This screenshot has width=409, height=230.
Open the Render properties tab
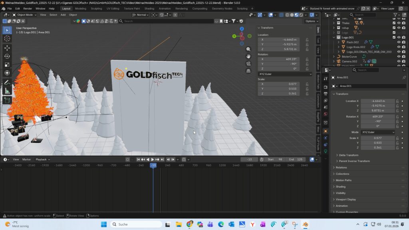tap(326, 87)
